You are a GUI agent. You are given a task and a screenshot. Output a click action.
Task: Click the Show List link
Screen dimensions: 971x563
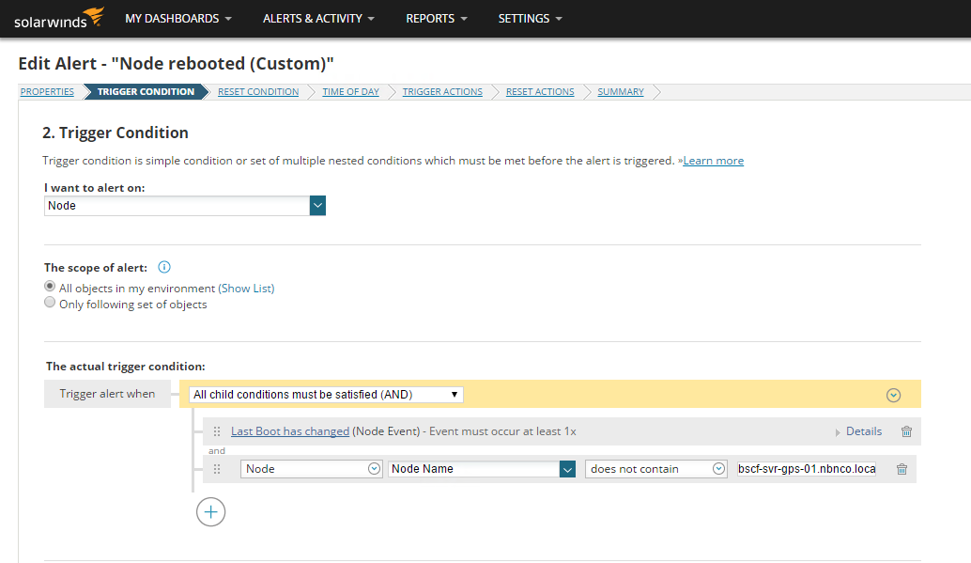coord(246,289)
